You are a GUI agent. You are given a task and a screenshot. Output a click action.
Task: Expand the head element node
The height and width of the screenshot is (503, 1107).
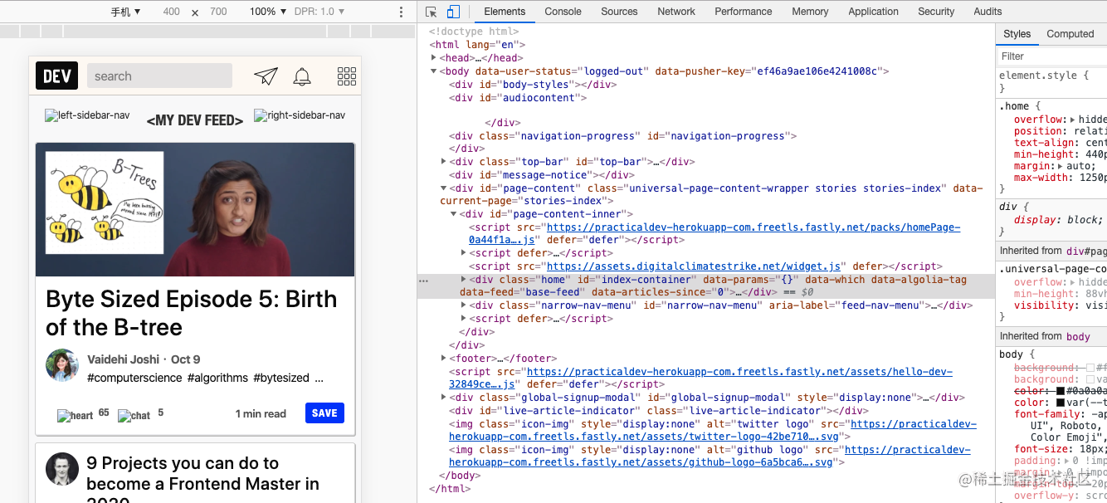[x=433, y=58]
